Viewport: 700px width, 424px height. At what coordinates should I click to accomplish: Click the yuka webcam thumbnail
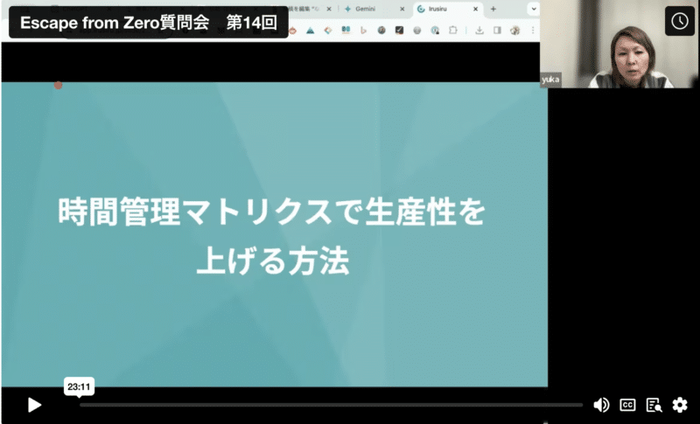pyautogui.click(x=624, y=52)
